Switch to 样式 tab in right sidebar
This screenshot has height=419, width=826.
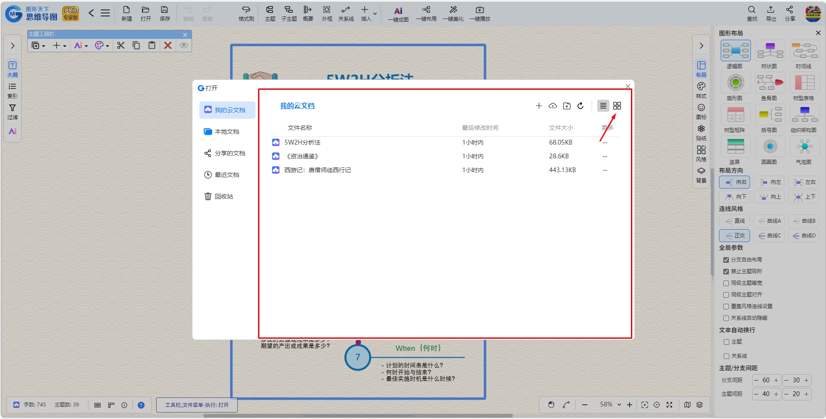pos(701,91)
